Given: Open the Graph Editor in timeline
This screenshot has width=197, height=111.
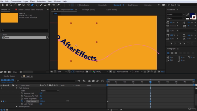Looking at the screenshot, I should point(103,81).
